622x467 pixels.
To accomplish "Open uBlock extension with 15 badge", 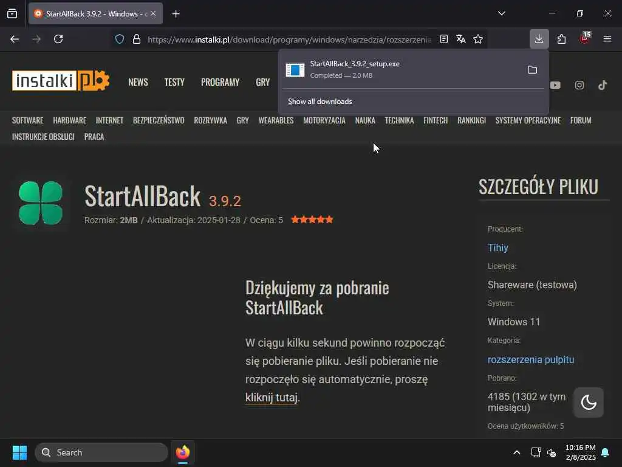I will coord(584,38).
